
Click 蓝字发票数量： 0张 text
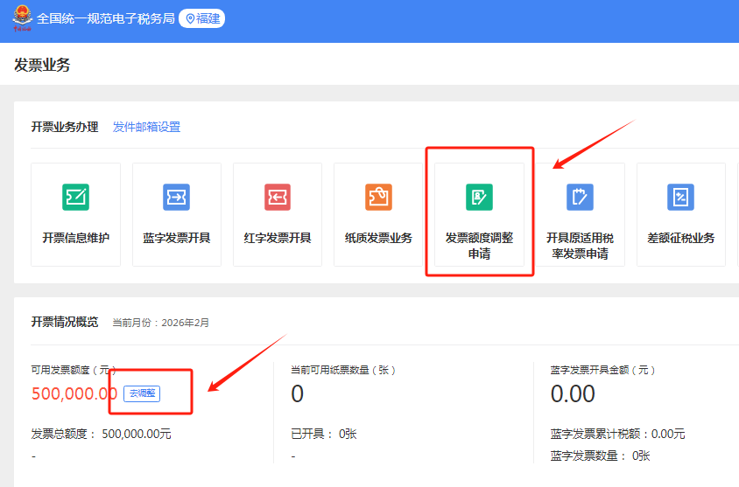pos(600,456)
